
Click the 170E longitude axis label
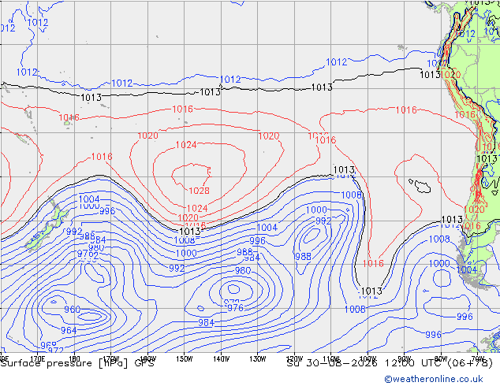pos(38,359)
